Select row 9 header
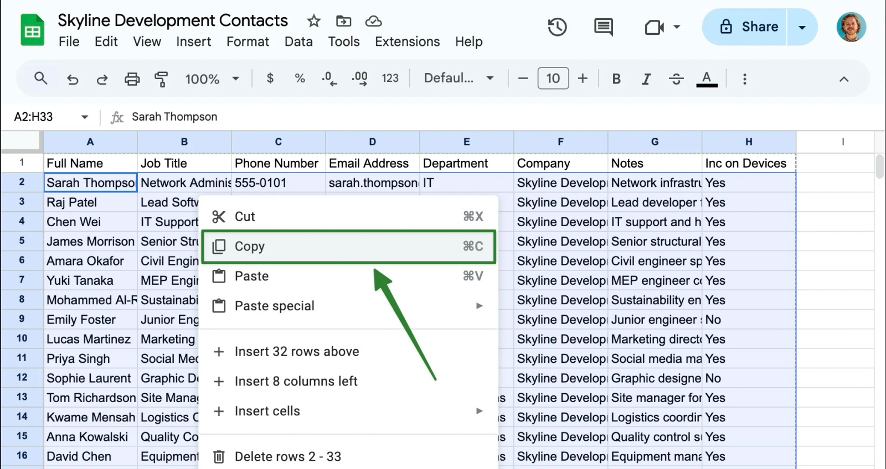Viewport: 886px width, 469px height. [x=22, y=319]
